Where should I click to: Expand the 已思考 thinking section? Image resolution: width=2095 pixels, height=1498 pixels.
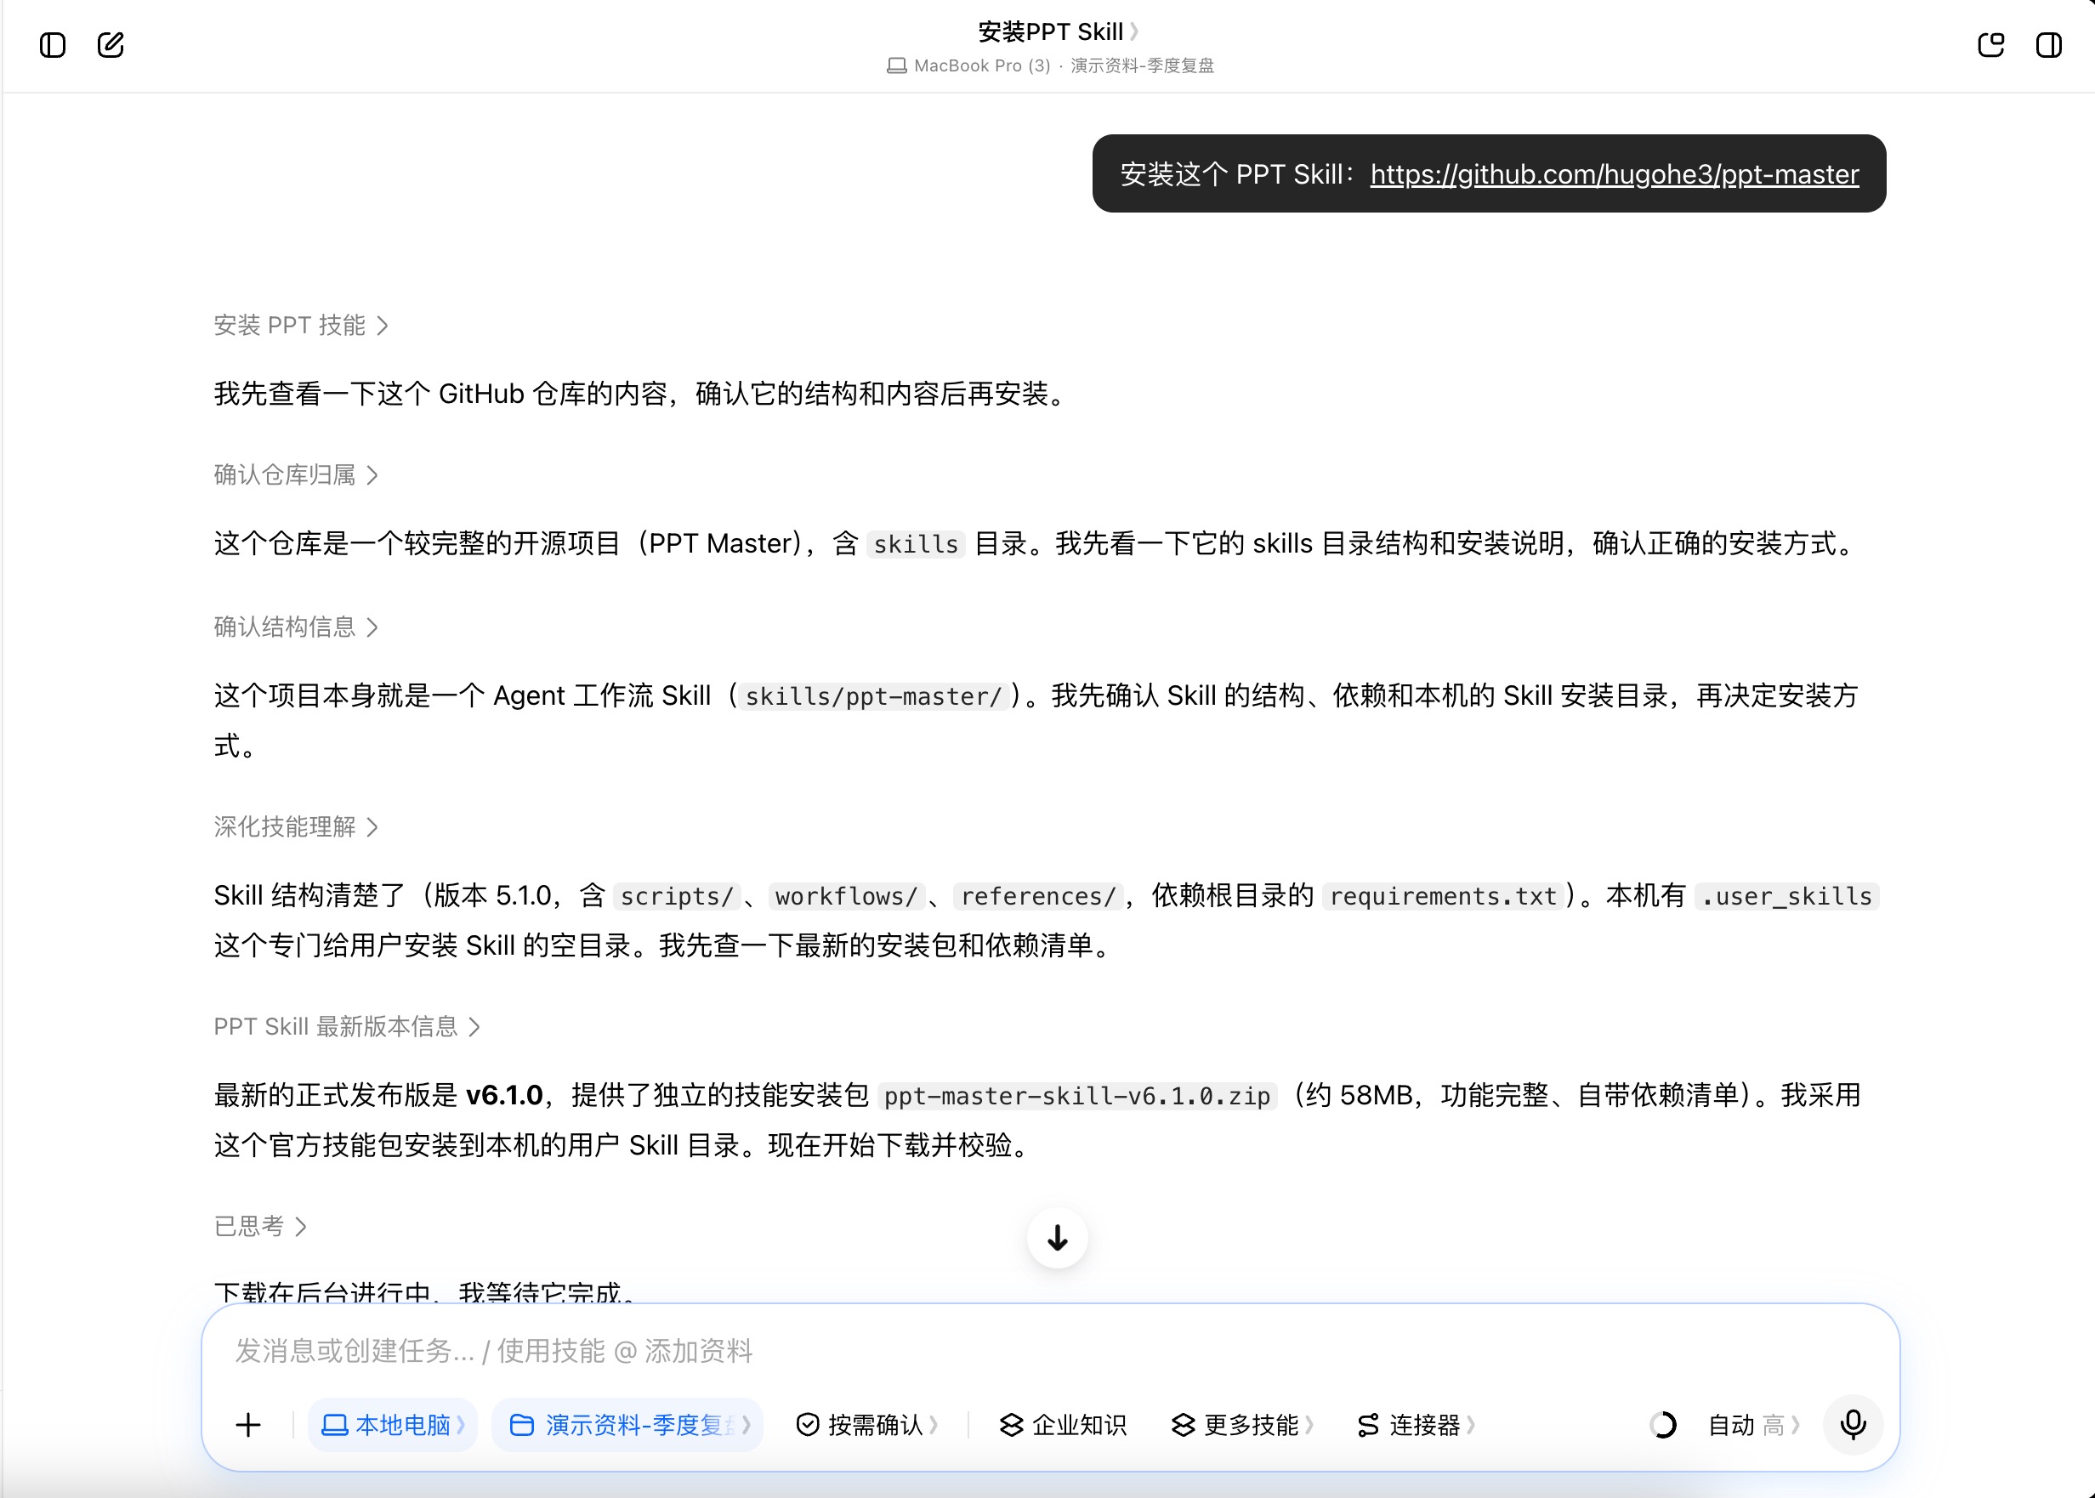coord(260,1227)
